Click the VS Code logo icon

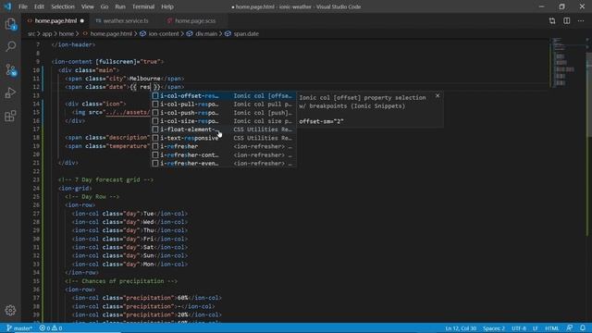point(7,6)
